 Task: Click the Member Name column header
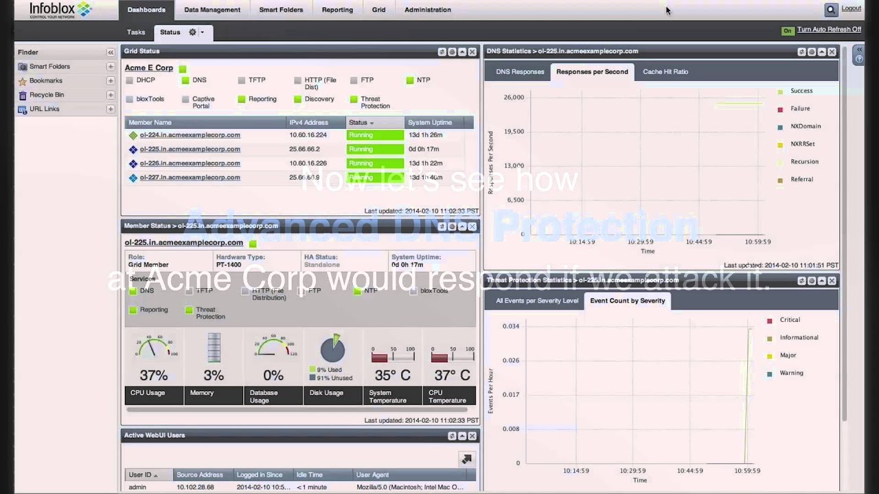[x=205, y=123]
